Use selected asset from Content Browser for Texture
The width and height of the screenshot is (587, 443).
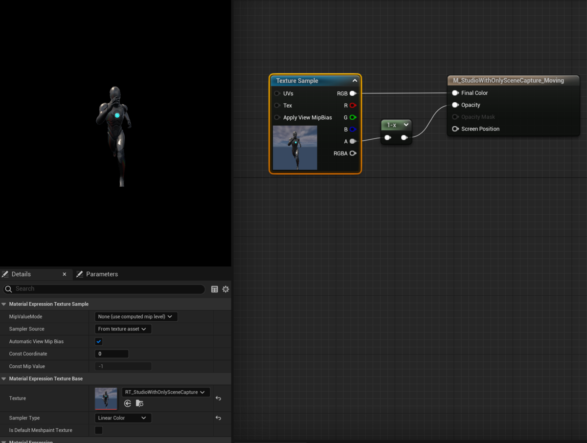coord(128,403)
